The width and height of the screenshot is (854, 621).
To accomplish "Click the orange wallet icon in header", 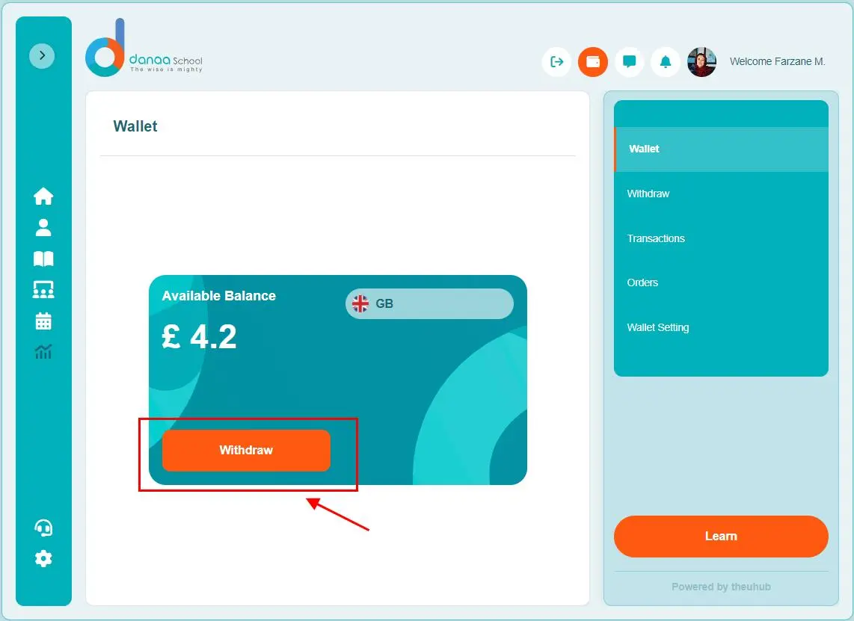I will tap(593, 62).
